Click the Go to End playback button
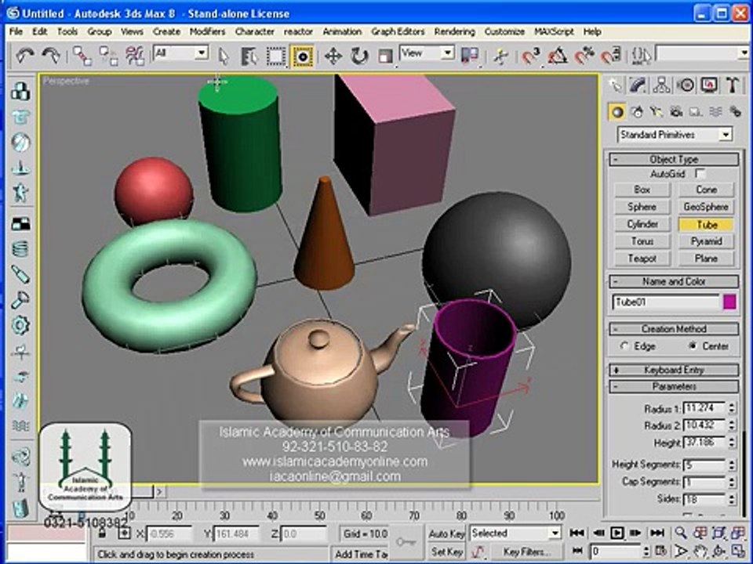 657,533
